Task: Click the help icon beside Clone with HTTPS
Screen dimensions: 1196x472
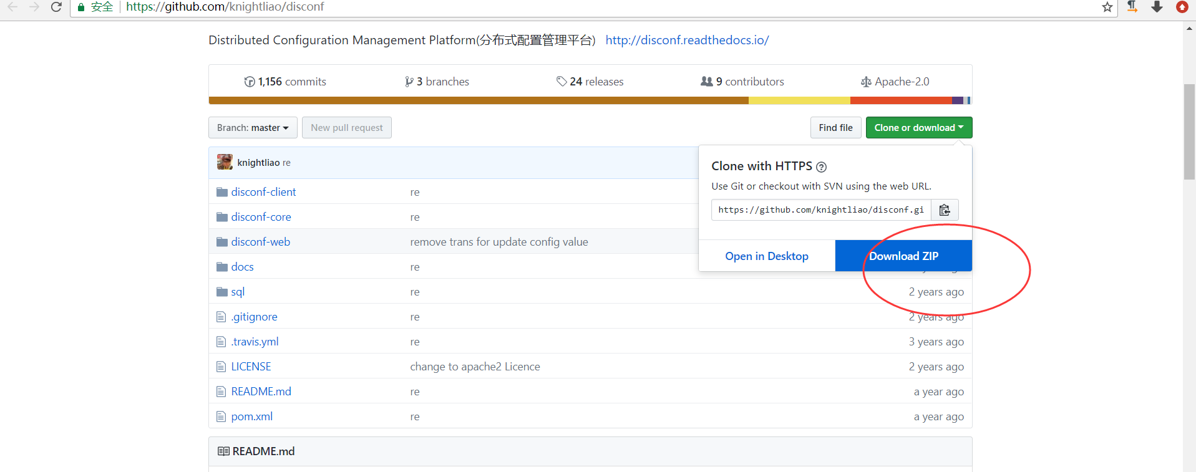Action: (x=822, y=166)
